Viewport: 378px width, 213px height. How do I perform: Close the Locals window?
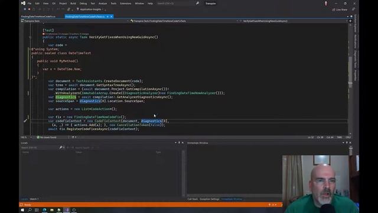point(183,143)
